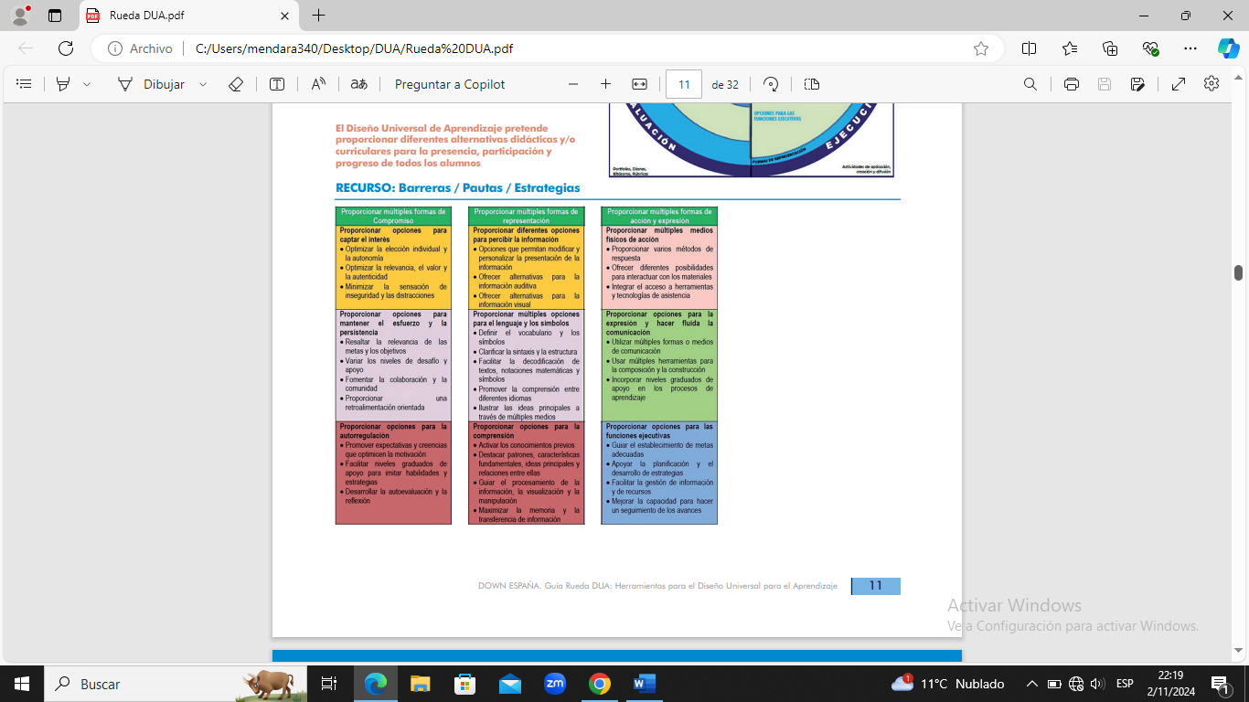Open the read aloud tool
This screenshot has width=1249, height=702.
coord(318,84)
